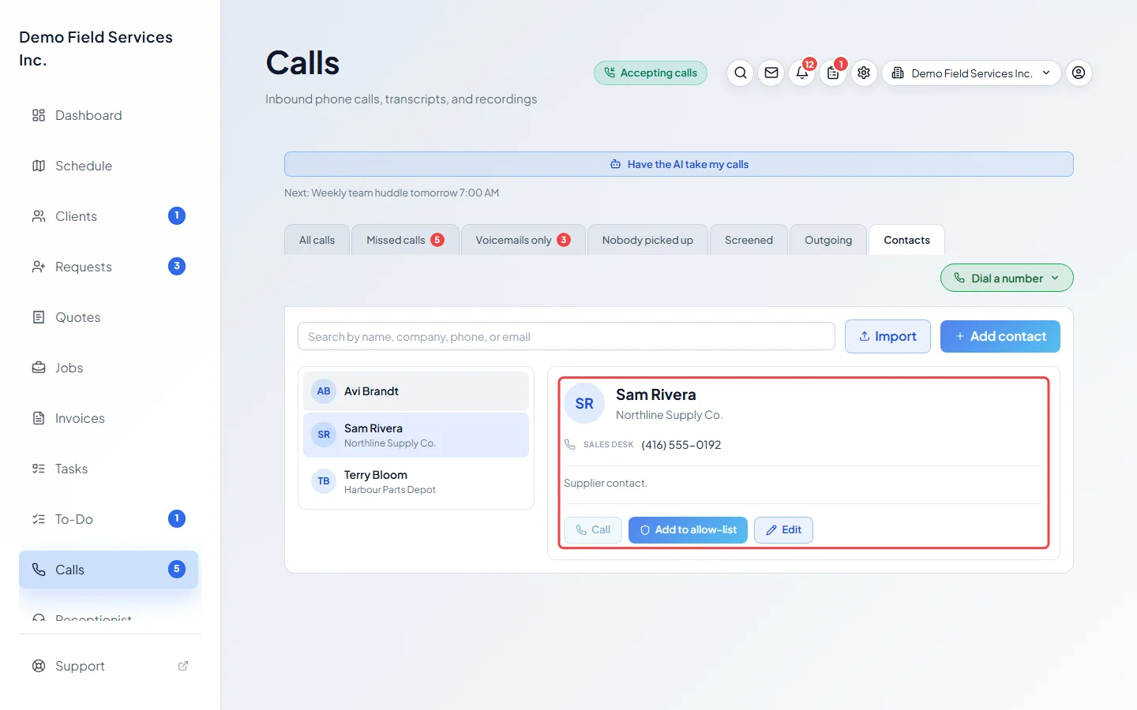
Task: Click the SR avatar in contact detail
Action: (584, 403)
